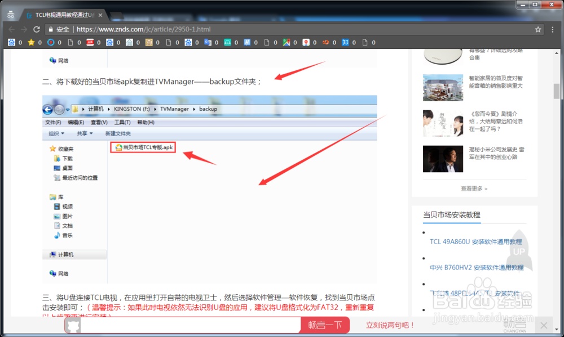Expand breadcrumb arrow after KINGSTON (F:)
Viewport: 564px width, 337px height.
coord(155,109)
